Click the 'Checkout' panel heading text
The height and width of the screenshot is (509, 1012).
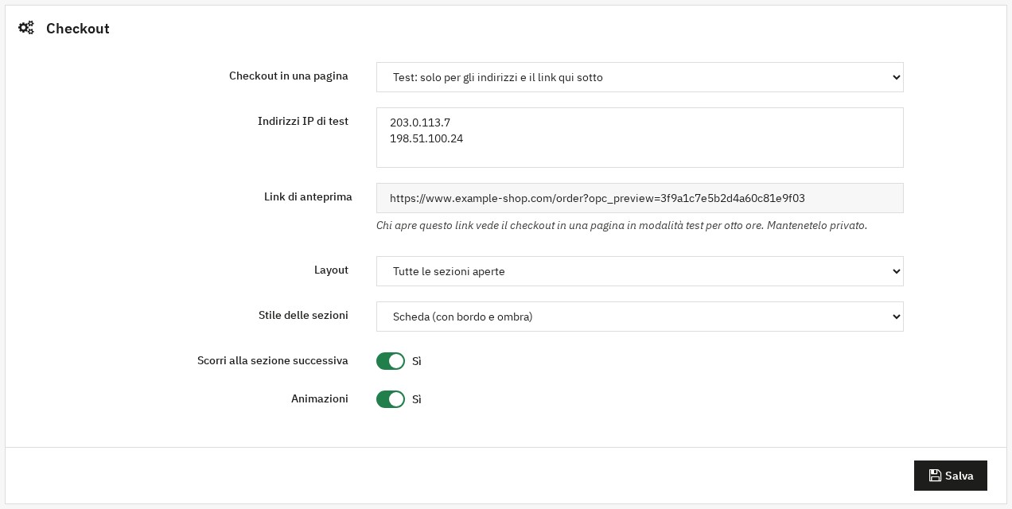pyautogui.click(x=78, y=29)
